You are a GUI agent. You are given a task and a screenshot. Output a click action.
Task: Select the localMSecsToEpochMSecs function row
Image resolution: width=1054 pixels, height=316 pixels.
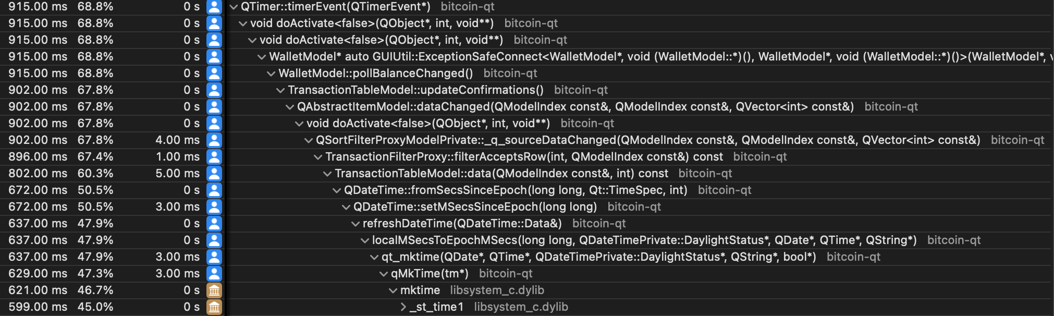click(644, 240)
